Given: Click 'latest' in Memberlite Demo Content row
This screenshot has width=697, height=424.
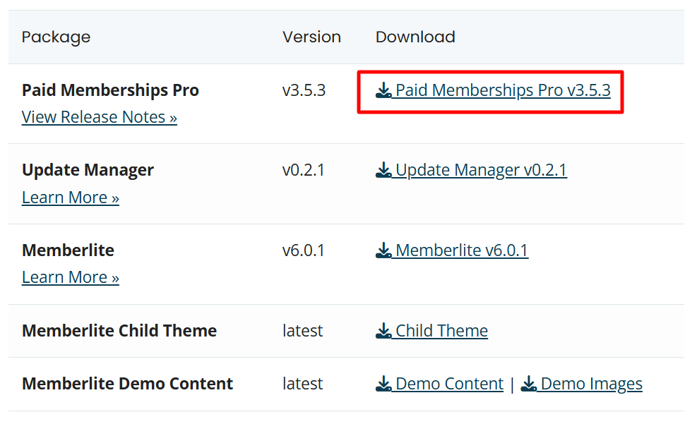Looking at the screenshot, I should 303,384.
